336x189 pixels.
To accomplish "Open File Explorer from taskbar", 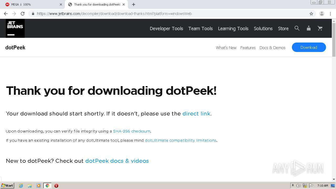I will point(30,186).
